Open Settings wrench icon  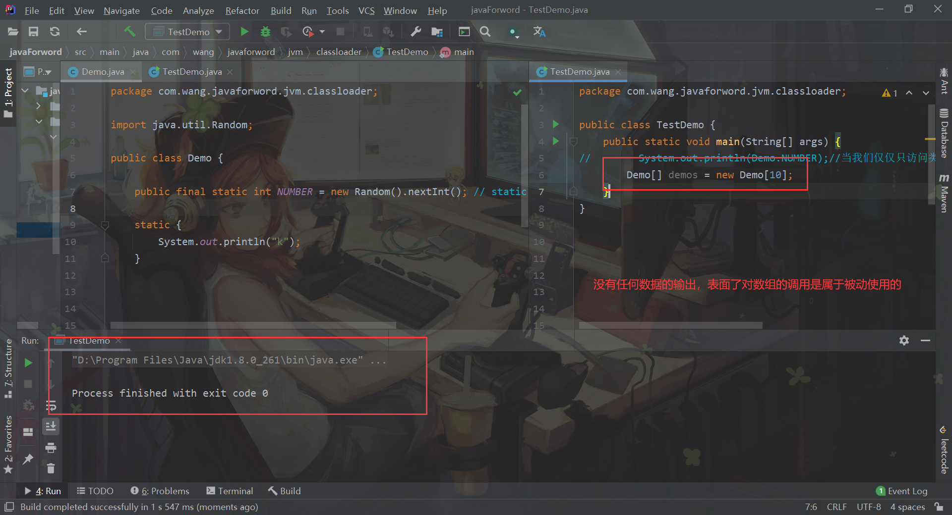click(416, 32)
